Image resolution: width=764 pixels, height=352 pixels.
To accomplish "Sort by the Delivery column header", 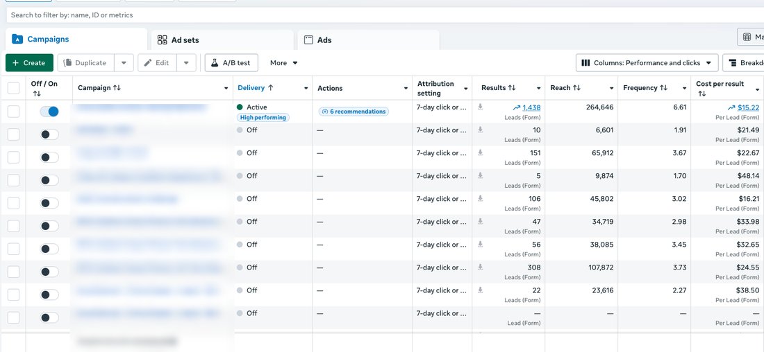I will [x=256, y=88].
